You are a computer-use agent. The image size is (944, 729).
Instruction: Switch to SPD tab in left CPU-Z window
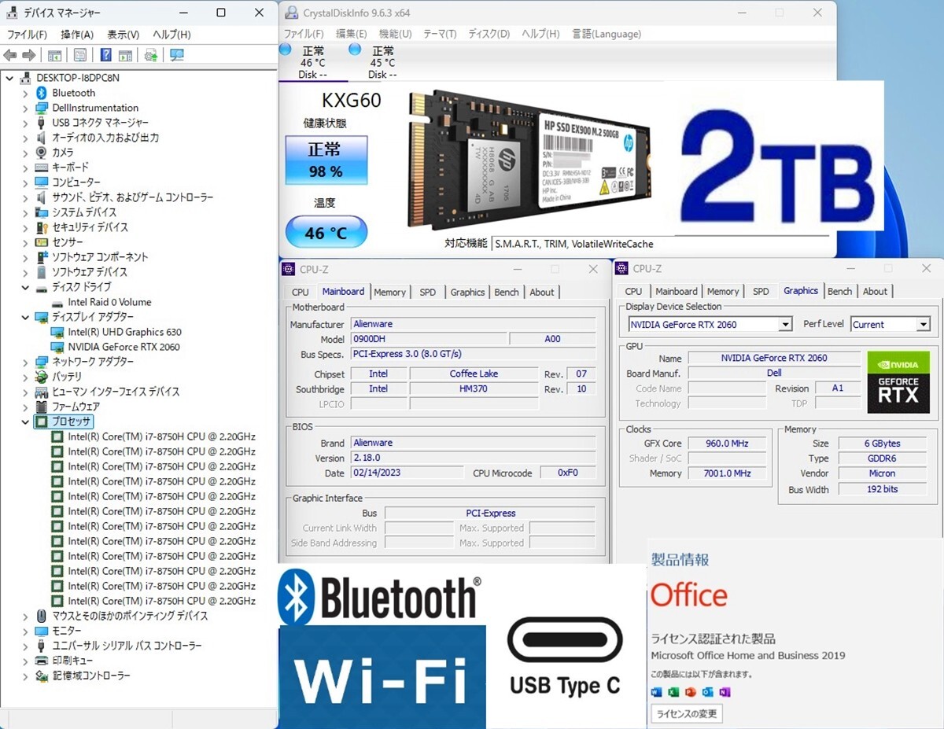[427, 292]
